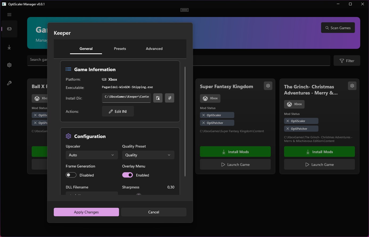The height and width of the screenshot is (237, 369).
Task: Install Mods for The Grinch
Action: pyautogui.click(x=319, y=152)
